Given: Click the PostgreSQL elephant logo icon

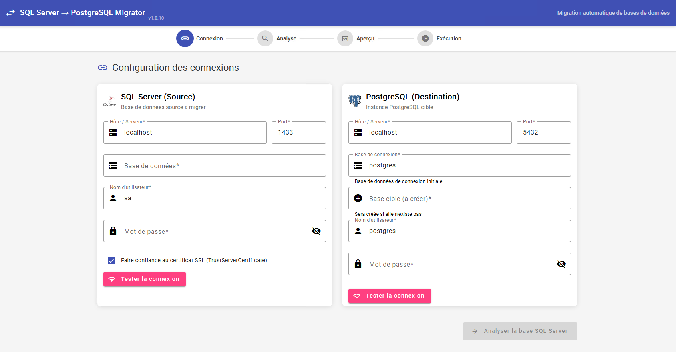Looking at the screenshot, I should point(355,101).
